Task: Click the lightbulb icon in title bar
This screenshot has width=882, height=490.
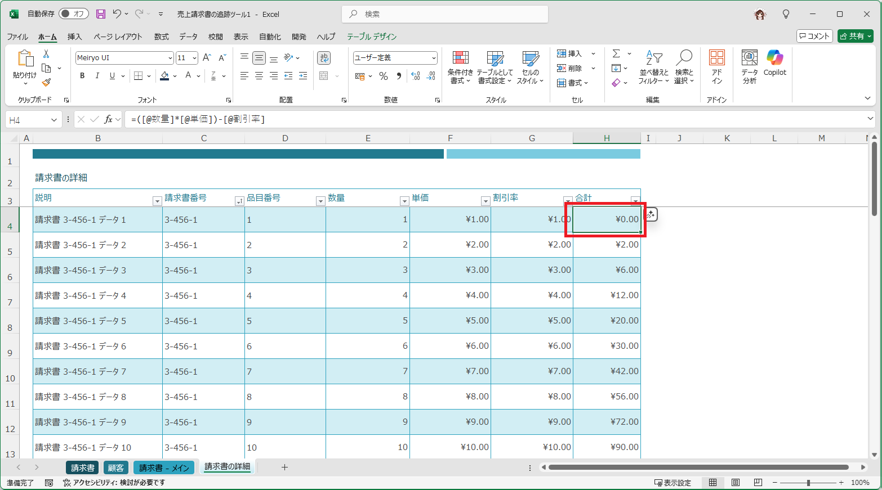Action: 786,14
